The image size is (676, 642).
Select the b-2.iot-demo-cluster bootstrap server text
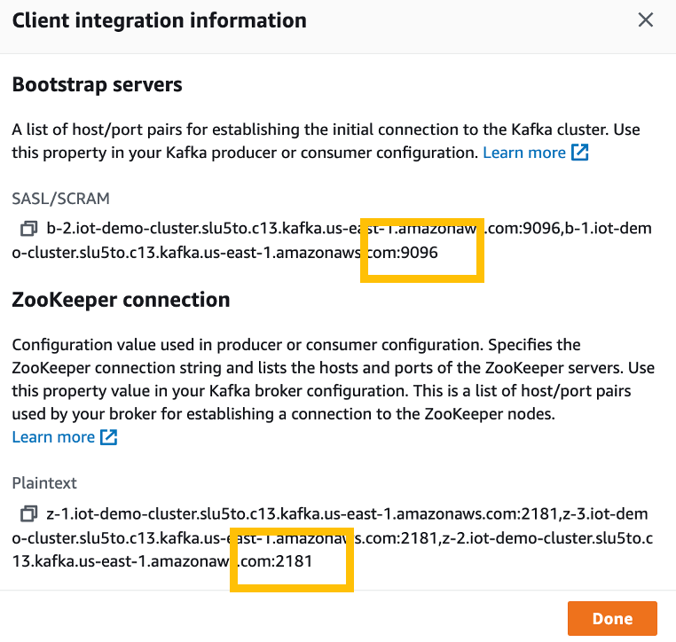[332, 240]
